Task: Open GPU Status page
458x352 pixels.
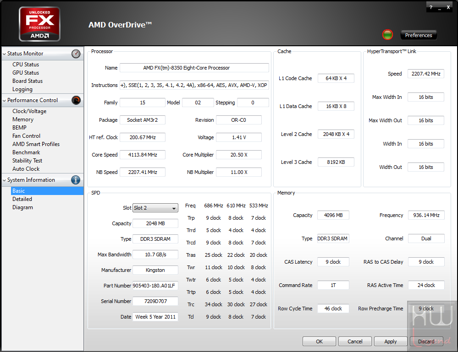Action: [26, 73]
